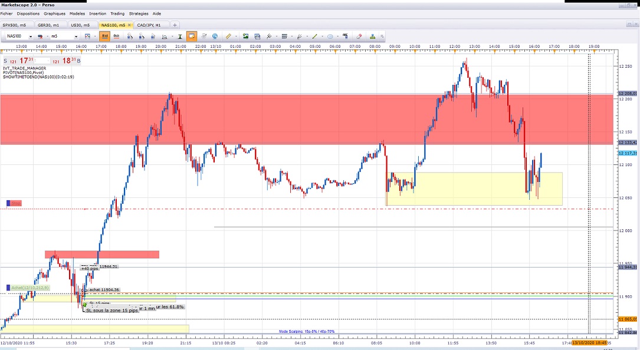Screen dimensions: 640x350
Task: Toggle the highlighted orange label icon
Action: coord(192,37)
